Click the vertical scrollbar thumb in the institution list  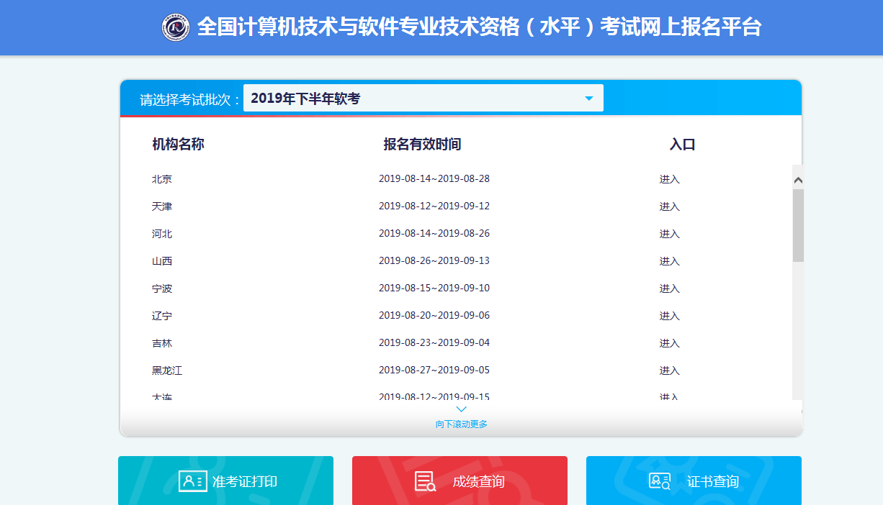pos(798,224)
